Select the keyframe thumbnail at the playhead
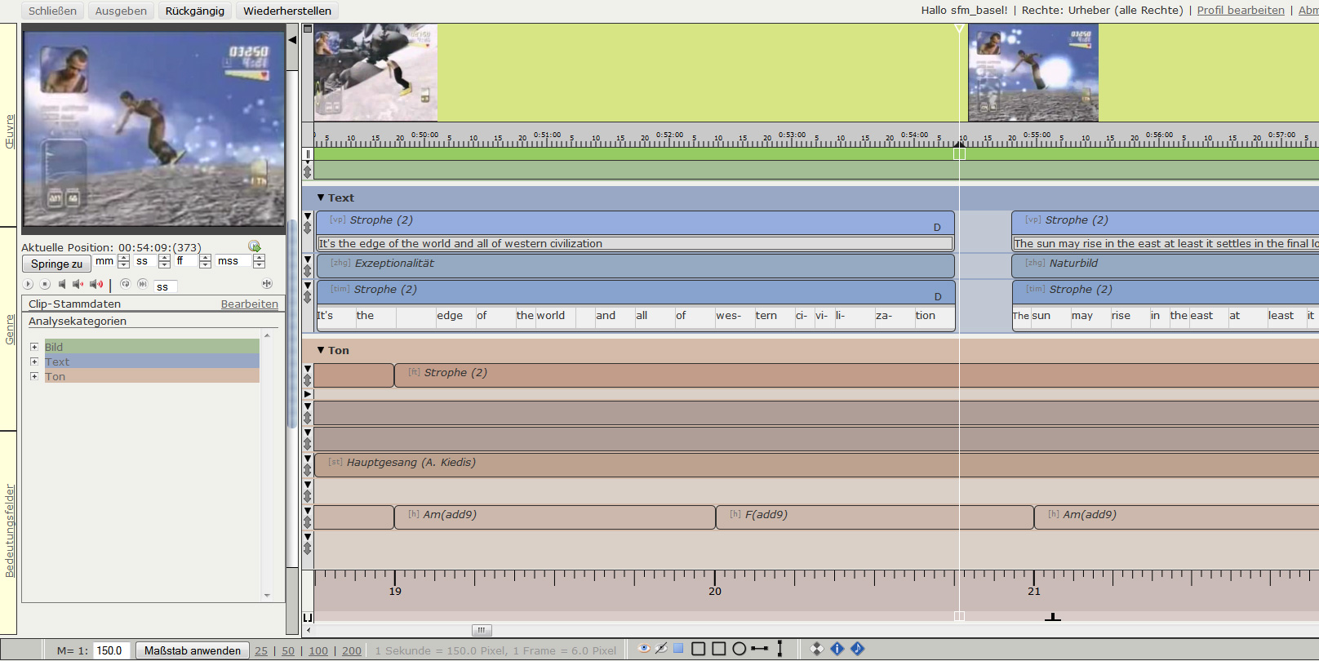Viewport: 1319px width, 661px height. 1033,73
